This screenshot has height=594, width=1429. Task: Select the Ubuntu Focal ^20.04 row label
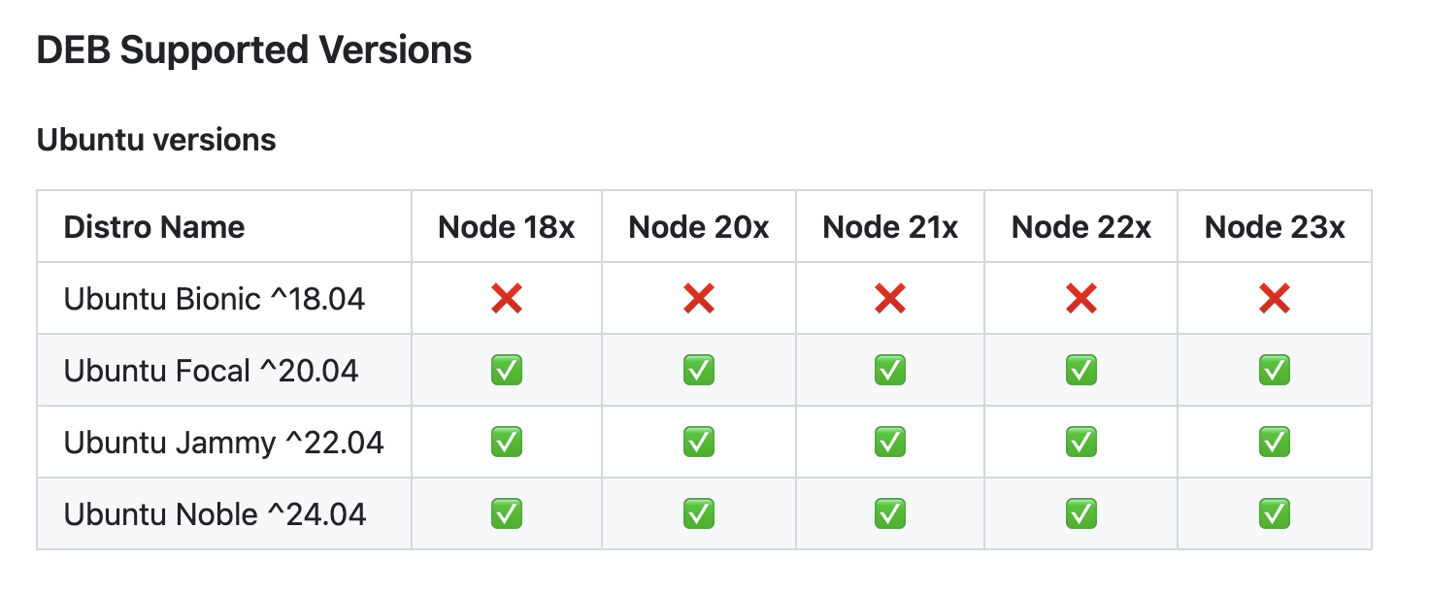point(212,370)
